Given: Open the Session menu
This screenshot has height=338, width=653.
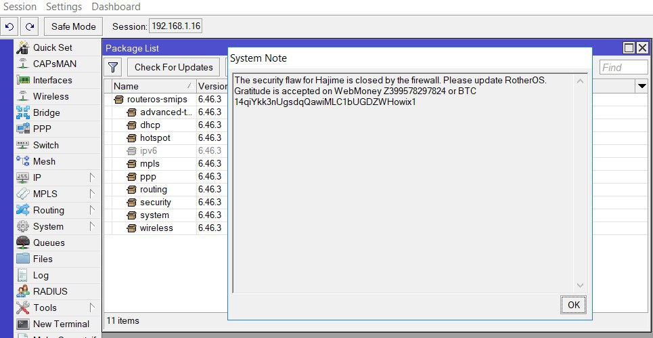Looking at the screenshot, I should (20, 7).
